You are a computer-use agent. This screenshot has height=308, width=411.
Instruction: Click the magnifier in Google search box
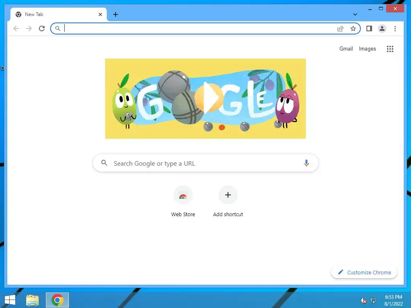tap(104, 163)
